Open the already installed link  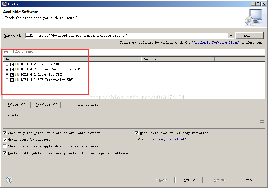click(x=168, y=139)
